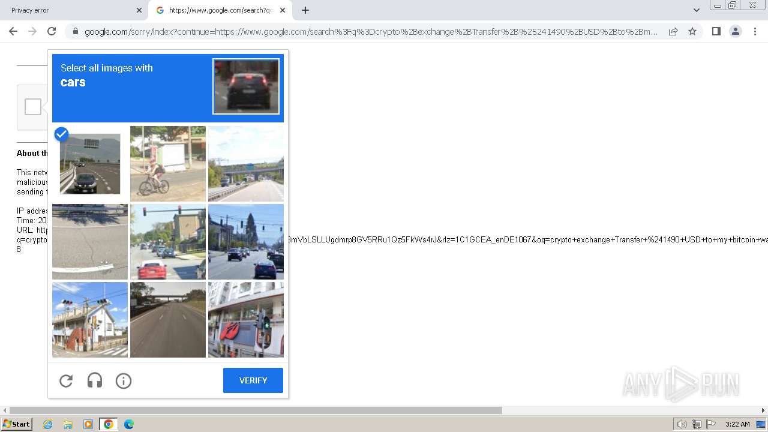Open volume control in system tray

682,424
